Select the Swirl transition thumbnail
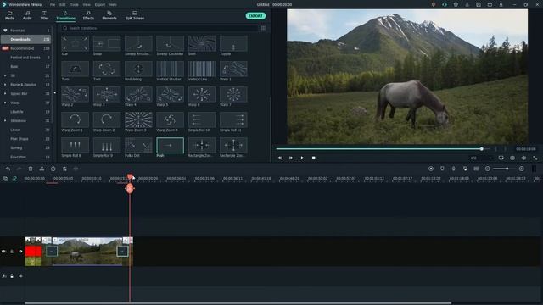 click(x=202, y=43)
